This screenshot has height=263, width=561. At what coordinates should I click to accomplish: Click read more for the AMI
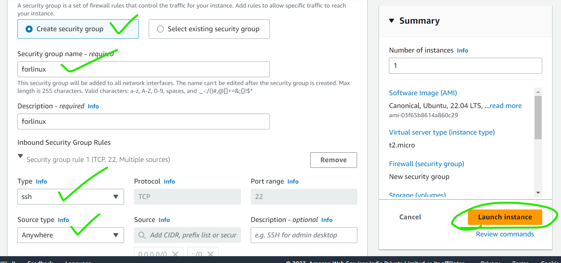(x=506, y=106)
